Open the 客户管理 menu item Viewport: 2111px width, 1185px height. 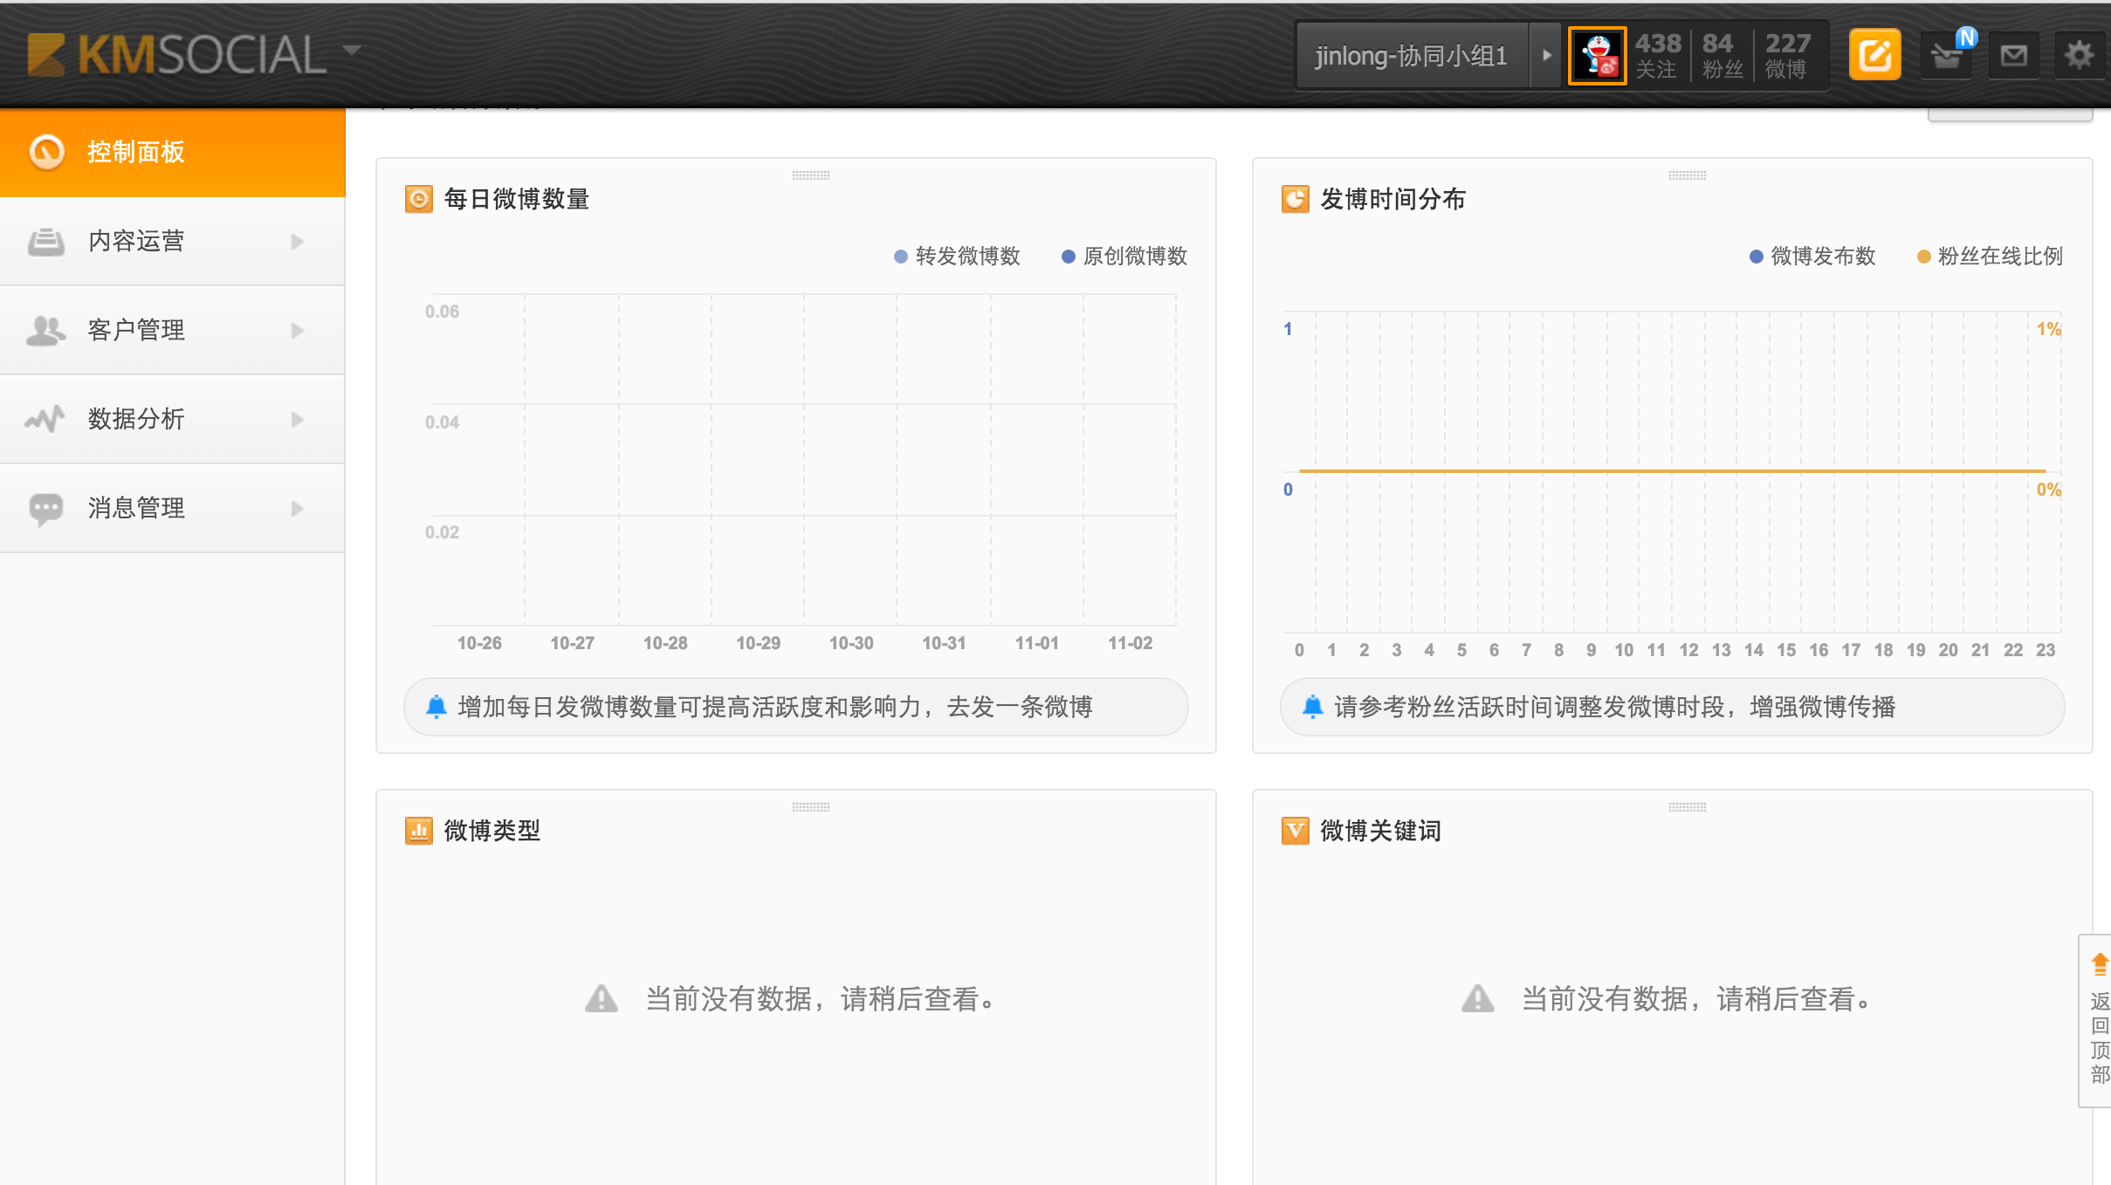[172, 331]
